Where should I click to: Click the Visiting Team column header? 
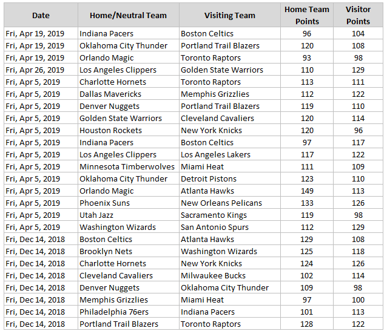229,15
